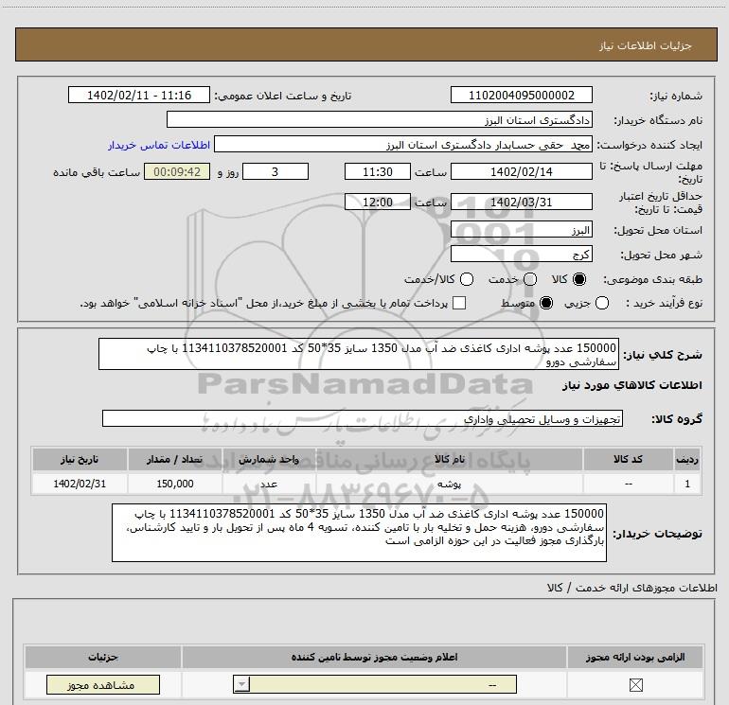Click the delivery province field البرز
The width and height of the screenshot is (729, 705).
point(521,229)
